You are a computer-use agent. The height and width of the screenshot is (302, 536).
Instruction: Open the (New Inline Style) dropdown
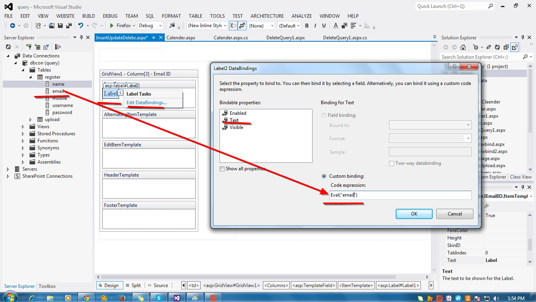coord(224,25)
